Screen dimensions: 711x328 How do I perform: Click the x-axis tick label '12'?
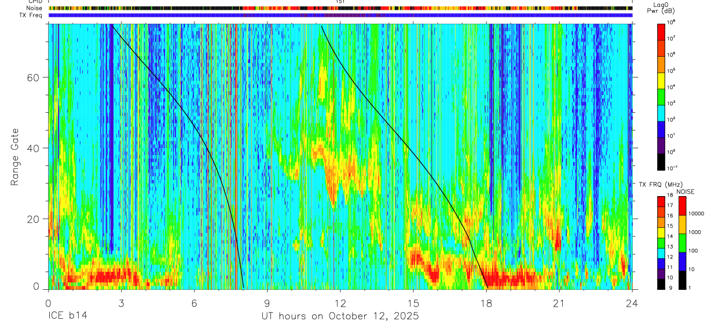(x=340, y=303)
